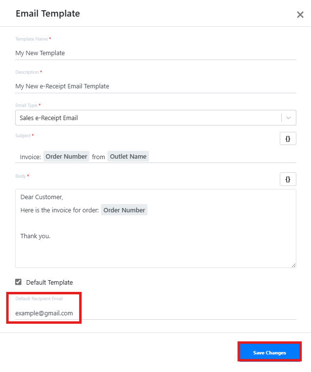This screenshot has height=372, width=311.
Task: Select Order Number tag in Body
Action: (x=124, y=210)
